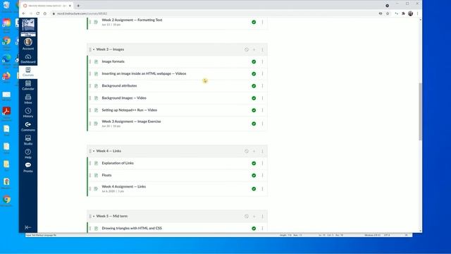The width and height of the screenshot is (451, 254).
Task: Open Pronto chat in sidebar
Action: click(28, 167)
